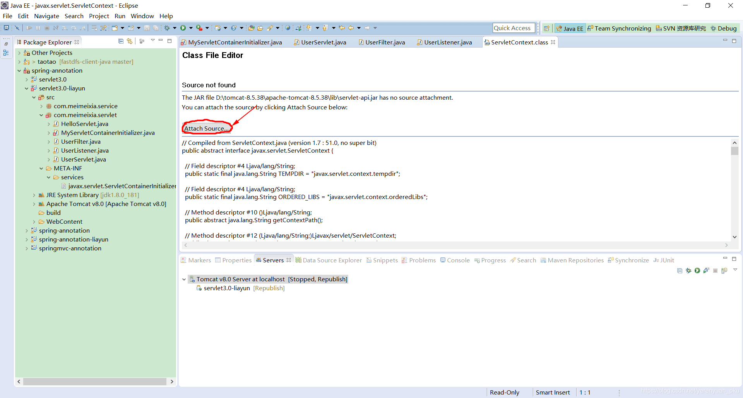This screenshot has width=743, height=398.
Task: Click the main toolbar green Run icon
Action: [183, 28]
